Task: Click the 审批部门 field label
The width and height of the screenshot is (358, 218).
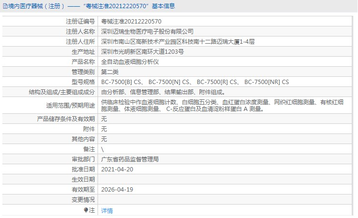Action: point(83,159)
